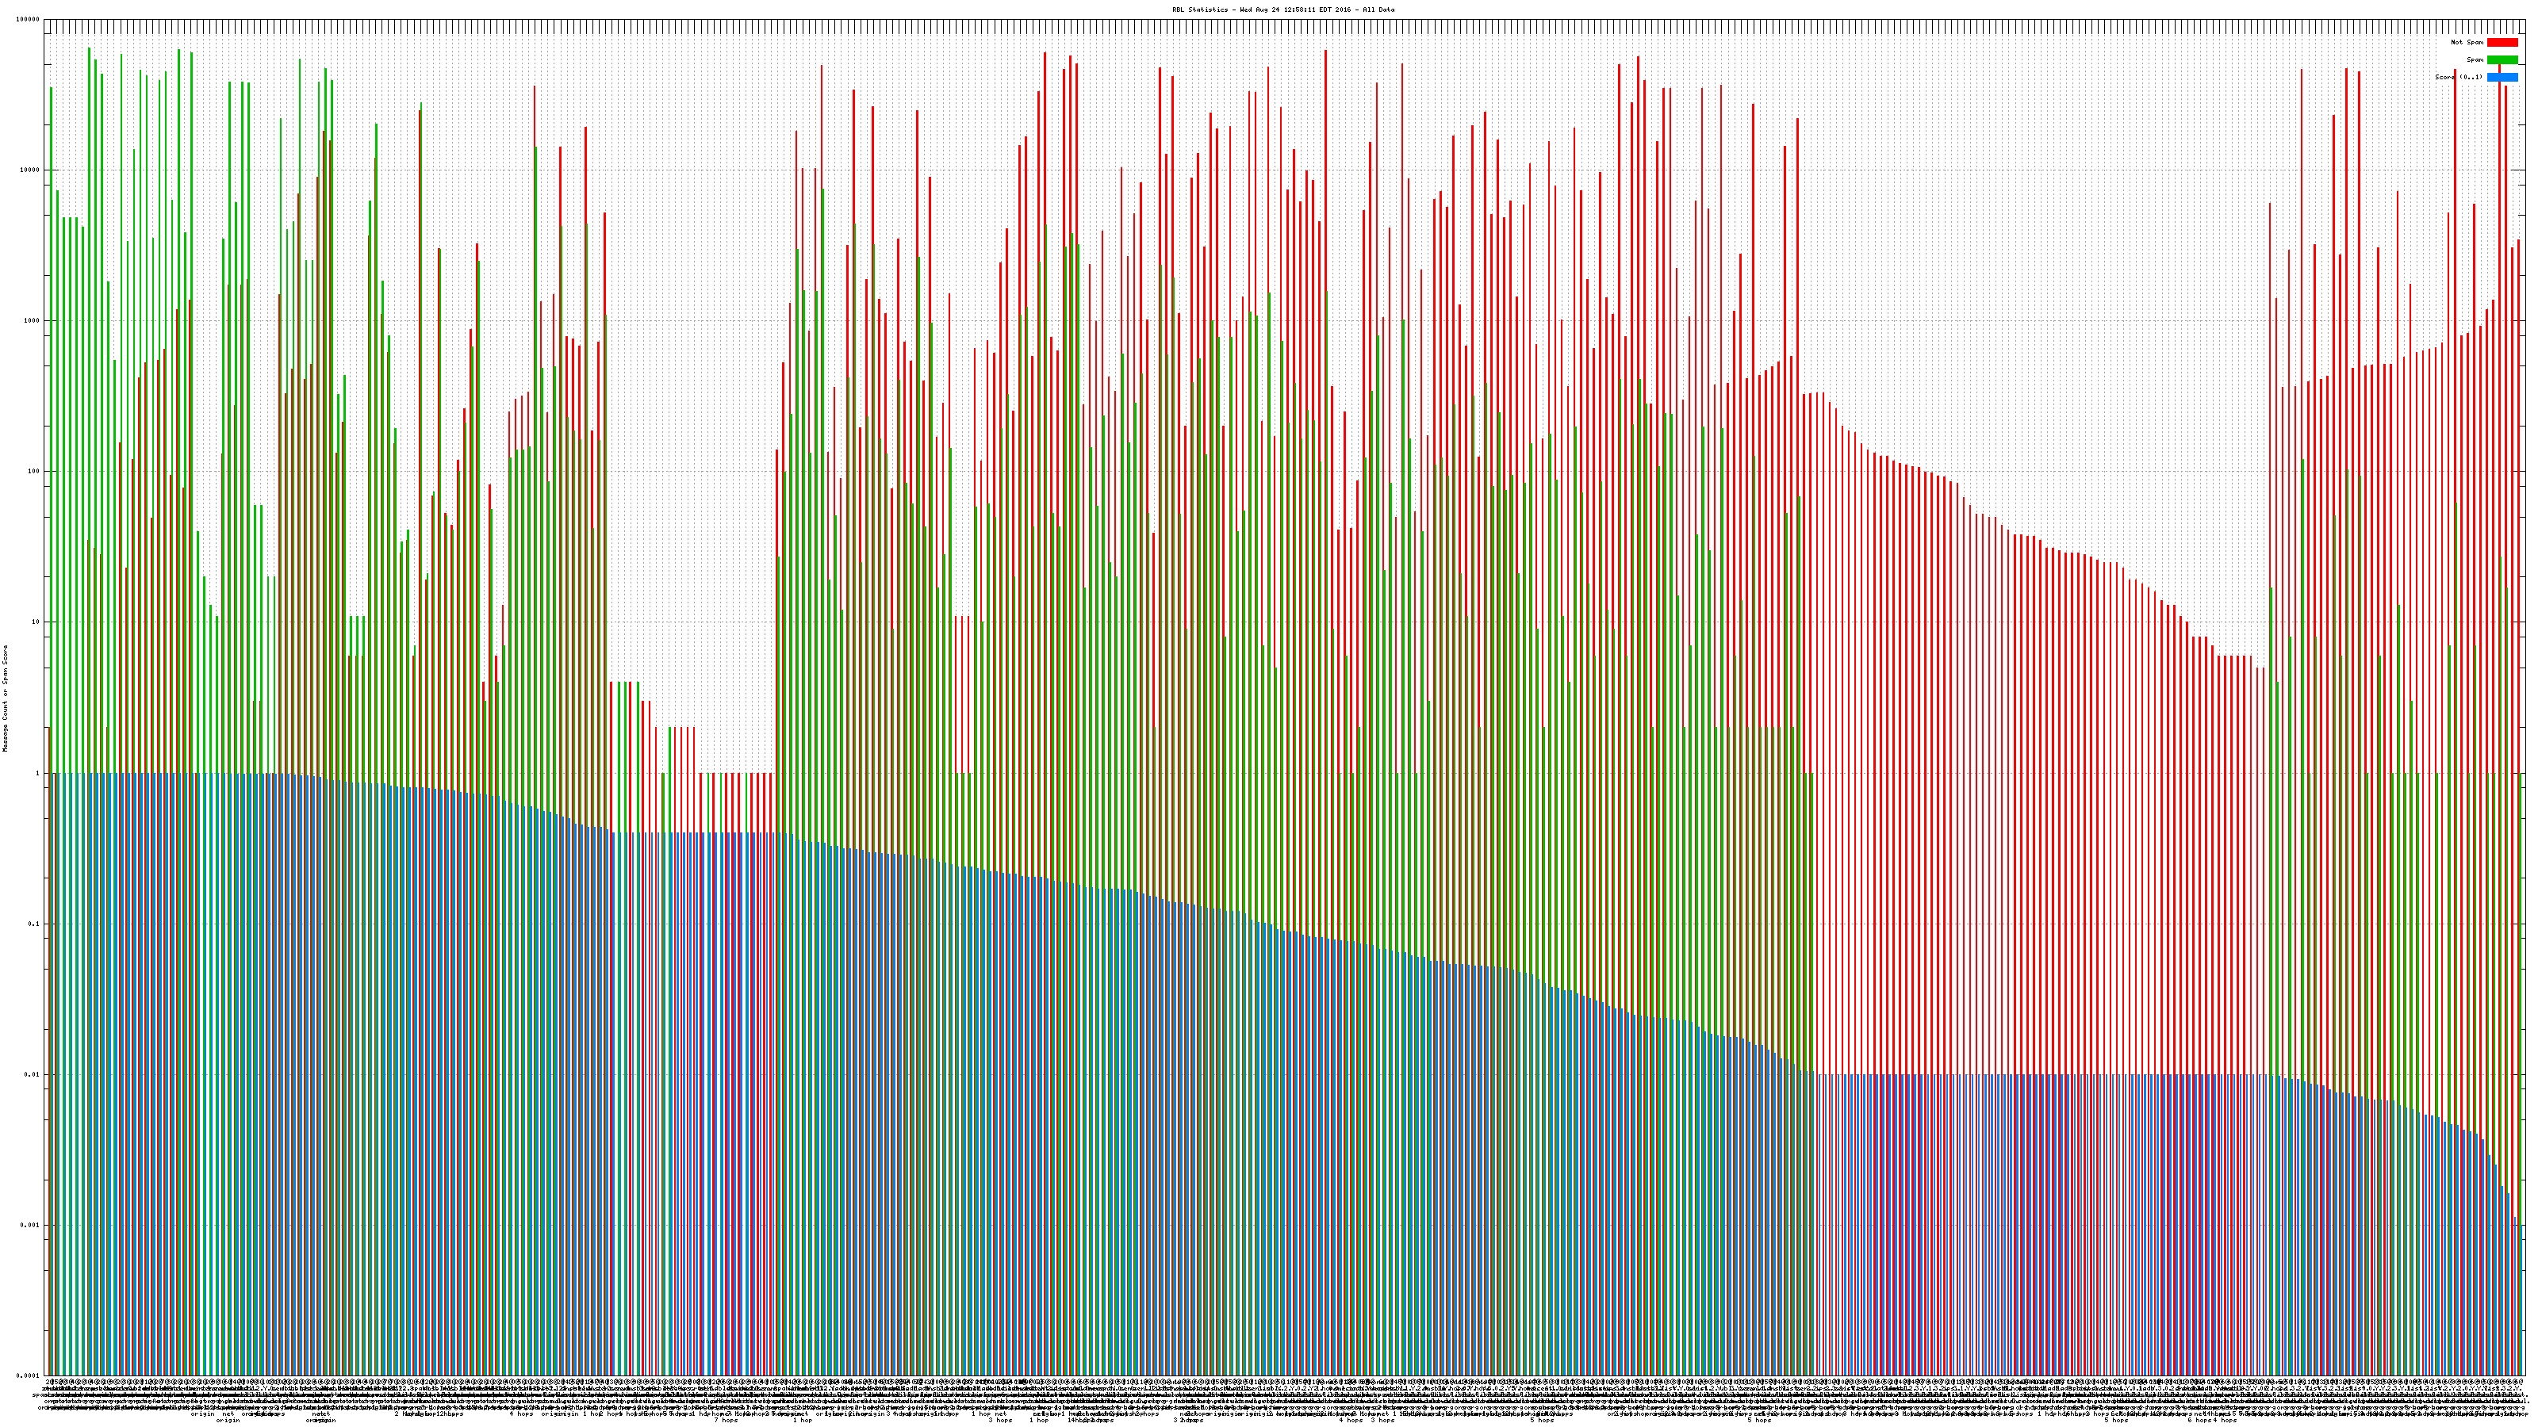Click the 0.0001 y-axis tick label

click(29, 1375)
